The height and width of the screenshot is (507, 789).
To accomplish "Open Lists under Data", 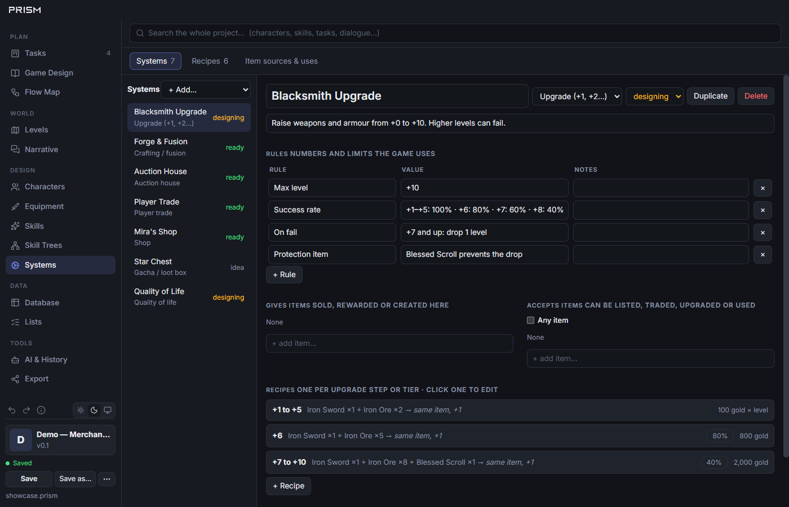I will [60, 322].
